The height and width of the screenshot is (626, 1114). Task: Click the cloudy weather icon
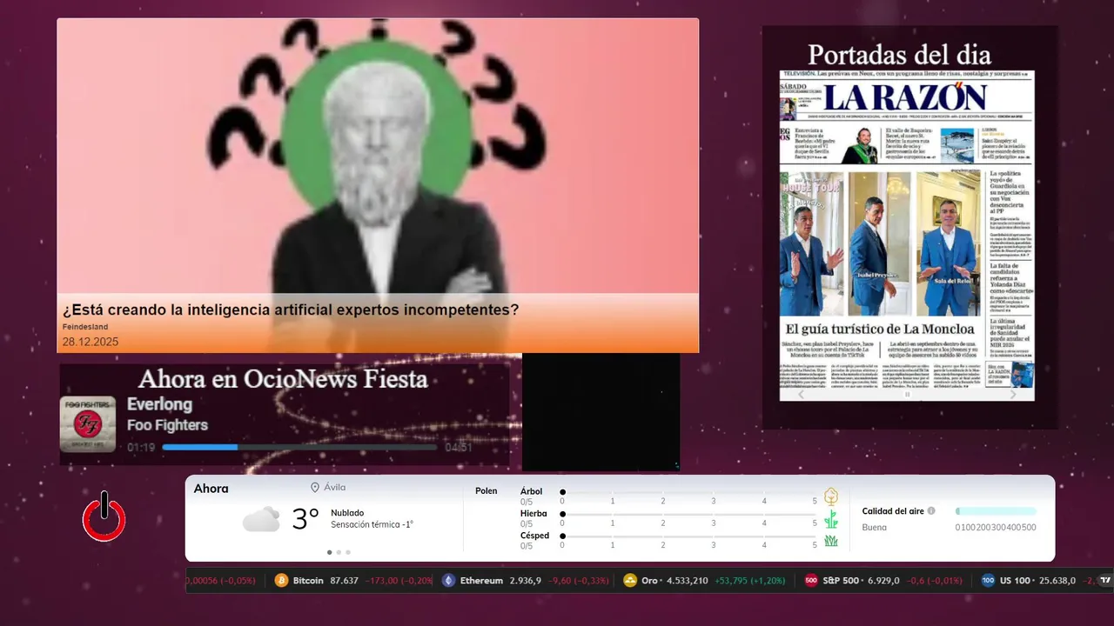click(x=261, y=520)
